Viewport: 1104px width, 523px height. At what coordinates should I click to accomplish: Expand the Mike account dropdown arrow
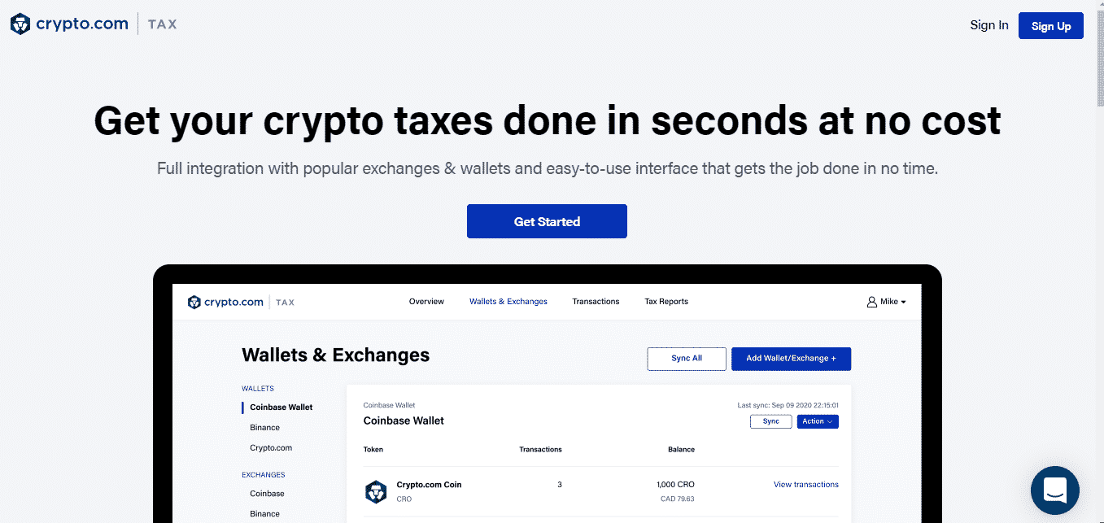pos(903,302)
